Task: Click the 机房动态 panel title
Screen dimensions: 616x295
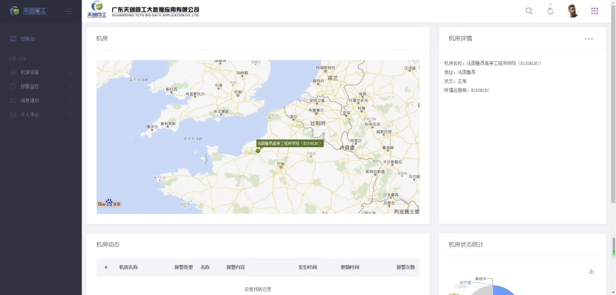Action: coord(108,245)
